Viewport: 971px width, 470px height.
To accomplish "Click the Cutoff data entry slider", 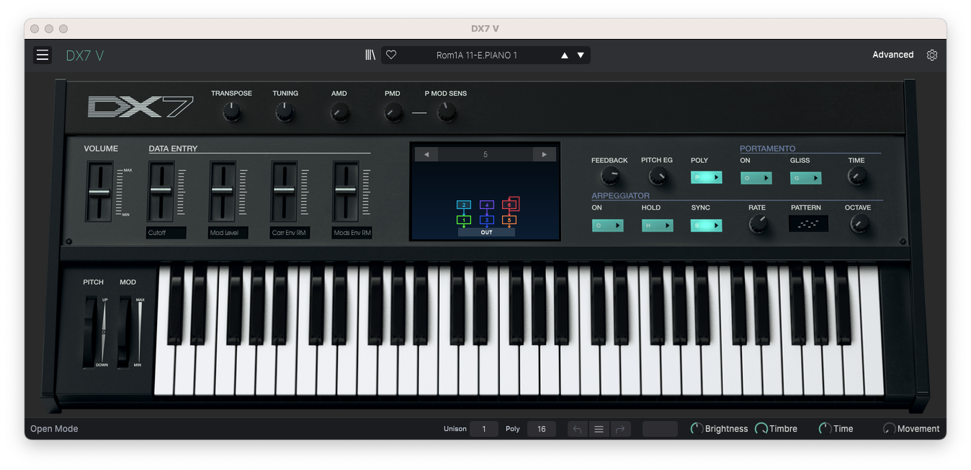I will click(x=161, y=191).
